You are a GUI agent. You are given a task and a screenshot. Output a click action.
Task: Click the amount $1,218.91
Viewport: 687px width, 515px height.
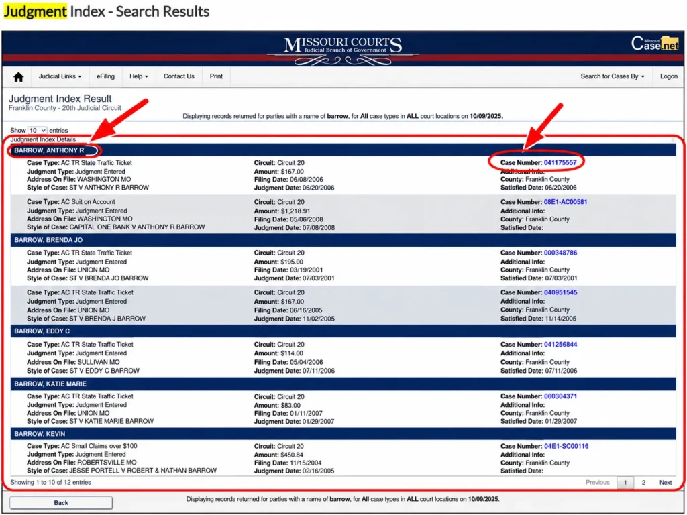(295, 211)
